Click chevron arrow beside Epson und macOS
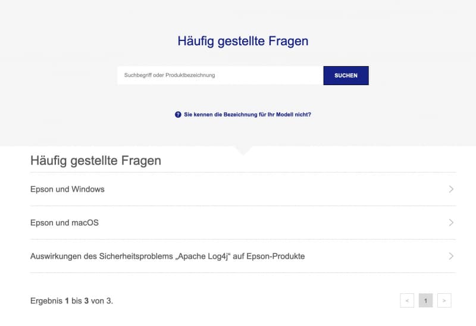This screenshot has width=476, height=326. 451,222
